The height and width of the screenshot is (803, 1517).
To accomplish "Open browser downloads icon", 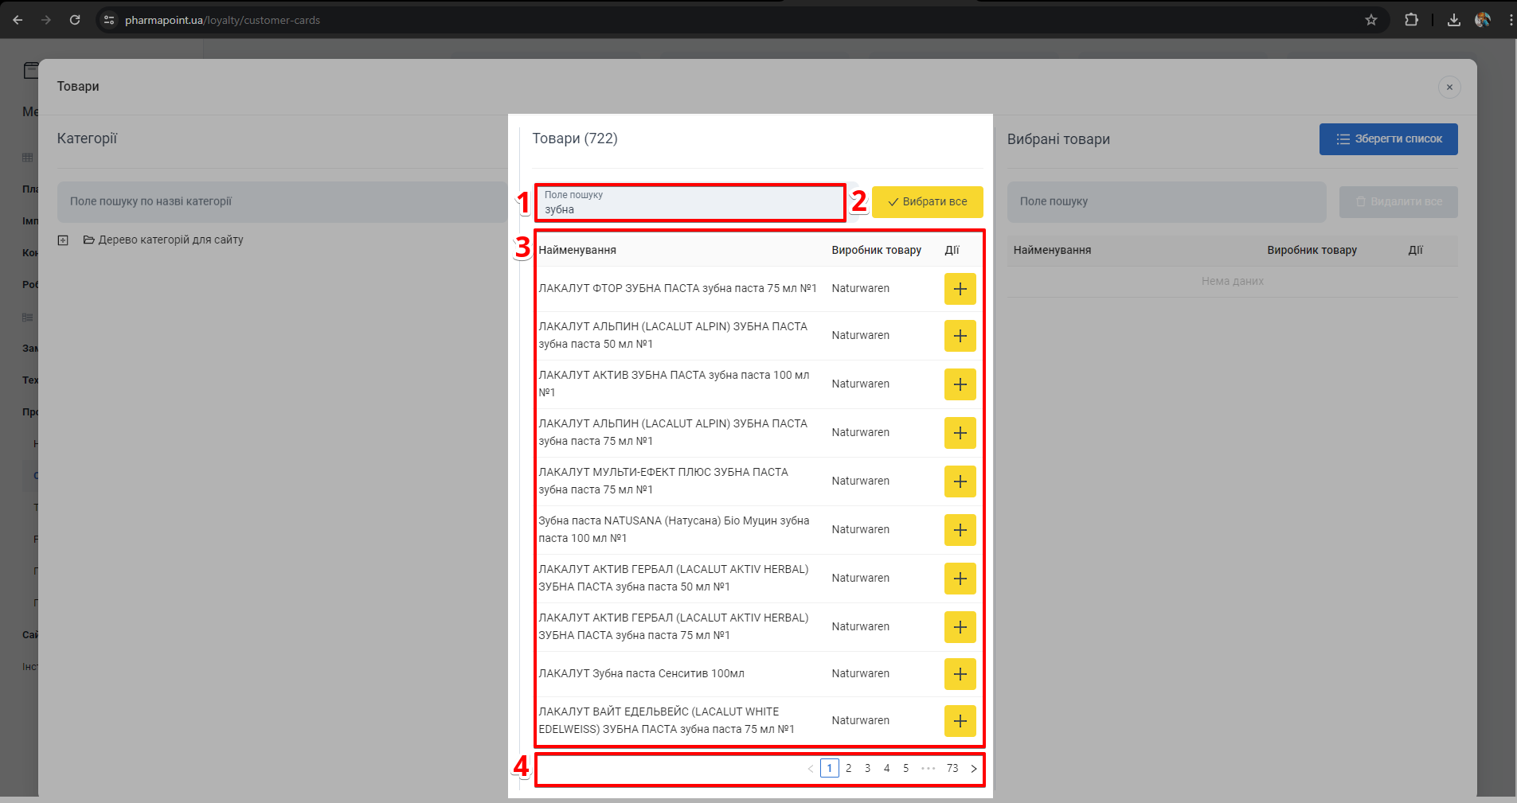I will coord(1453,20).
